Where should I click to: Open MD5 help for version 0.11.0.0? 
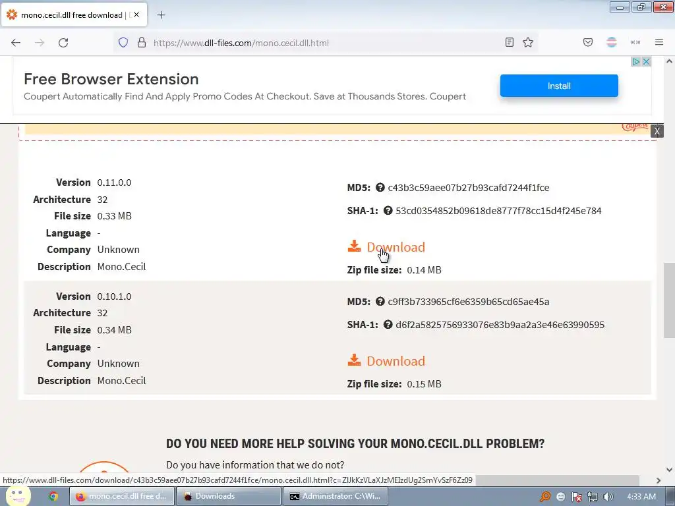click(x=380, y=188)
